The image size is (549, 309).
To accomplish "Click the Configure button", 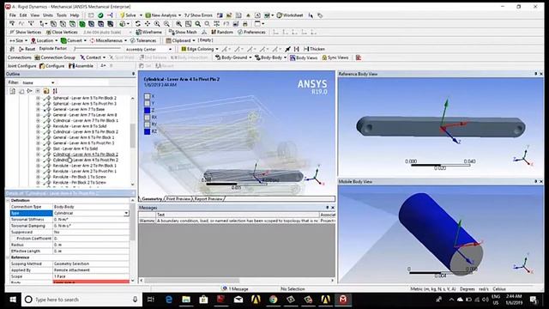I will (x=51, y=66).
